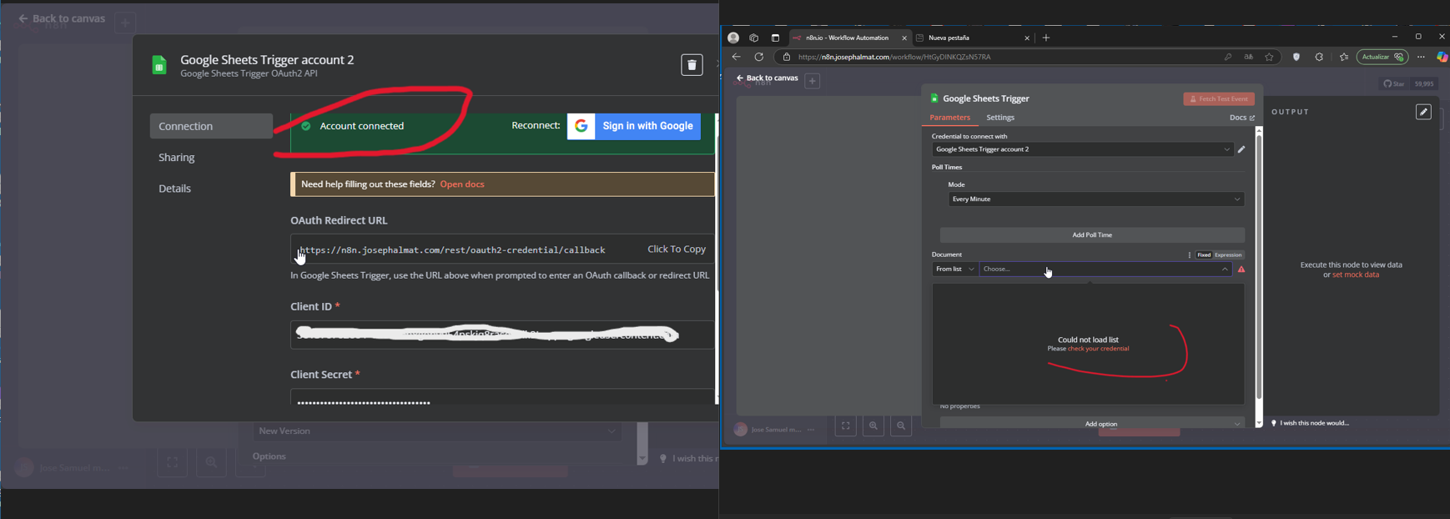Screen dimensions: 1450x519
Task: Click zoom in icon in browser window
Action: coord(874,426)
